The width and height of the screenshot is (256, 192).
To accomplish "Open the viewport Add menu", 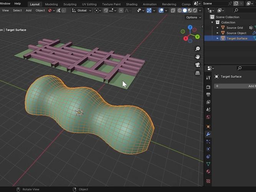I will coord(28,10).
